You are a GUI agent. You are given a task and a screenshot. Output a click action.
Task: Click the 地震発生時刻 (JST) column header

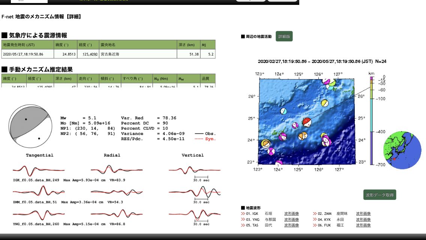(x=28, y=45)
